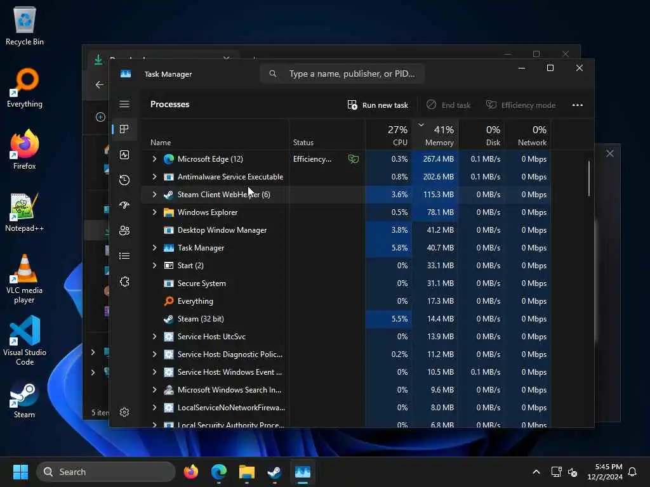Expand the Antimalware Service Executable row

(154, 176)
